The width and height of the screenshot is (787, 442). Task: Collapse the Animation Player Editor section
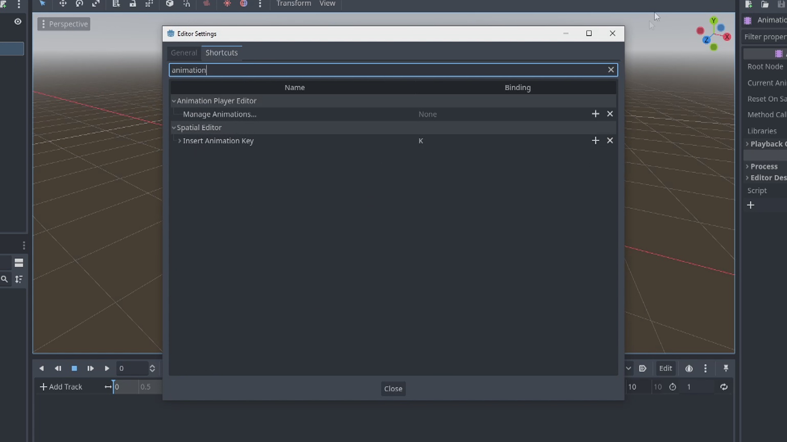[174, 101]
